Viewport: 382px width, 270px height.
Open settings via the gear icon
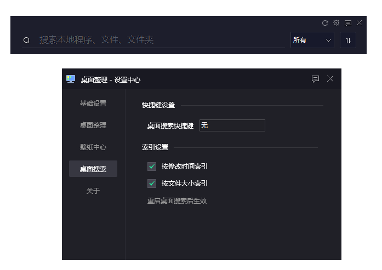[x=336, y=23]
